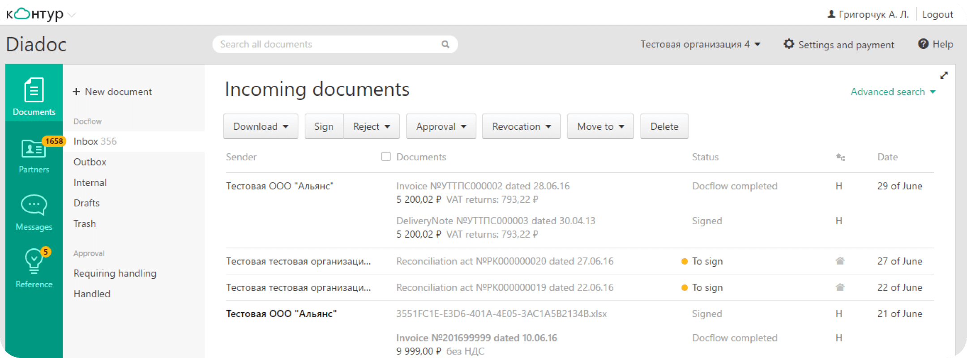Click the 21 of June date cell

tap(900, 314)
